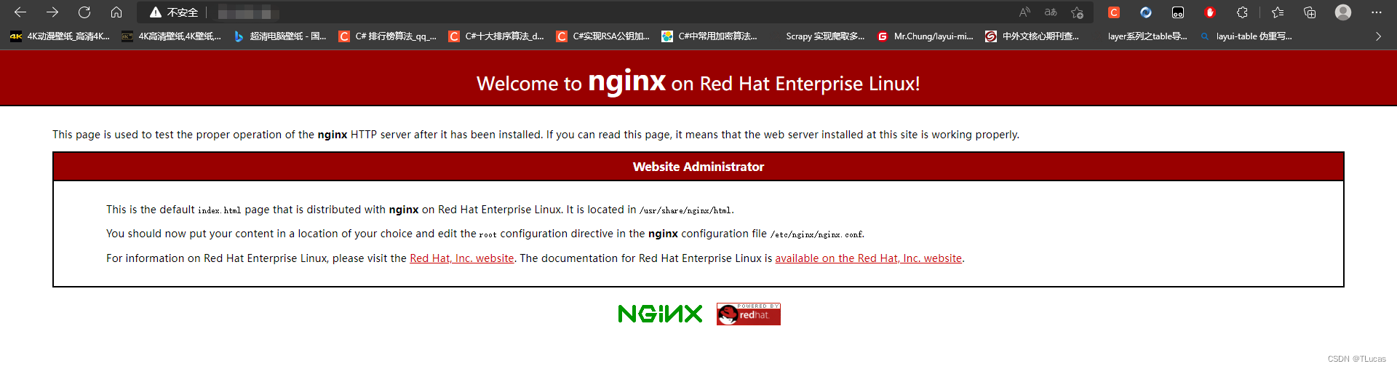Screen dimensions: 1397x369
Task: Reload the nginx page
Action: point(84,12)
